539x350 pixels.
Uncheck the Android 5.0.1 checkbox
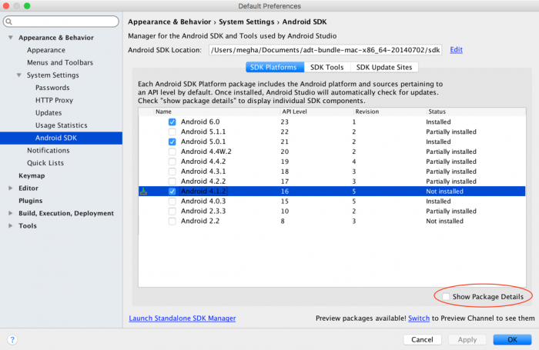coord(172,142)
